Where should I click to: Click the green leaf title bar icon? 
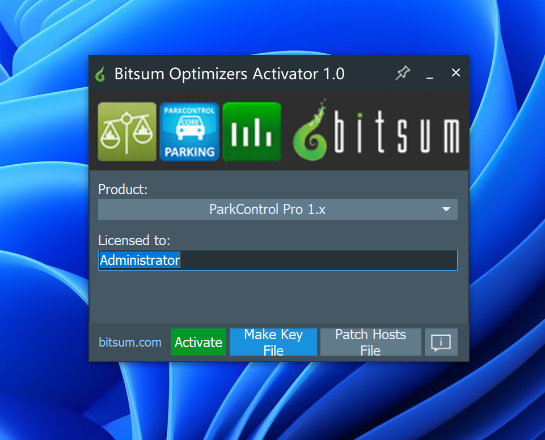pos(100,74)
